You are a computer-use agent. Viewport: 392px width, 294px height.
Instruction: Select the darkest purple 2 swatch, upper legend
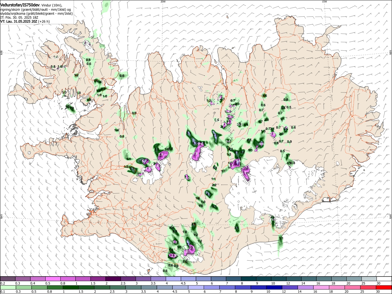pos(113,279)
